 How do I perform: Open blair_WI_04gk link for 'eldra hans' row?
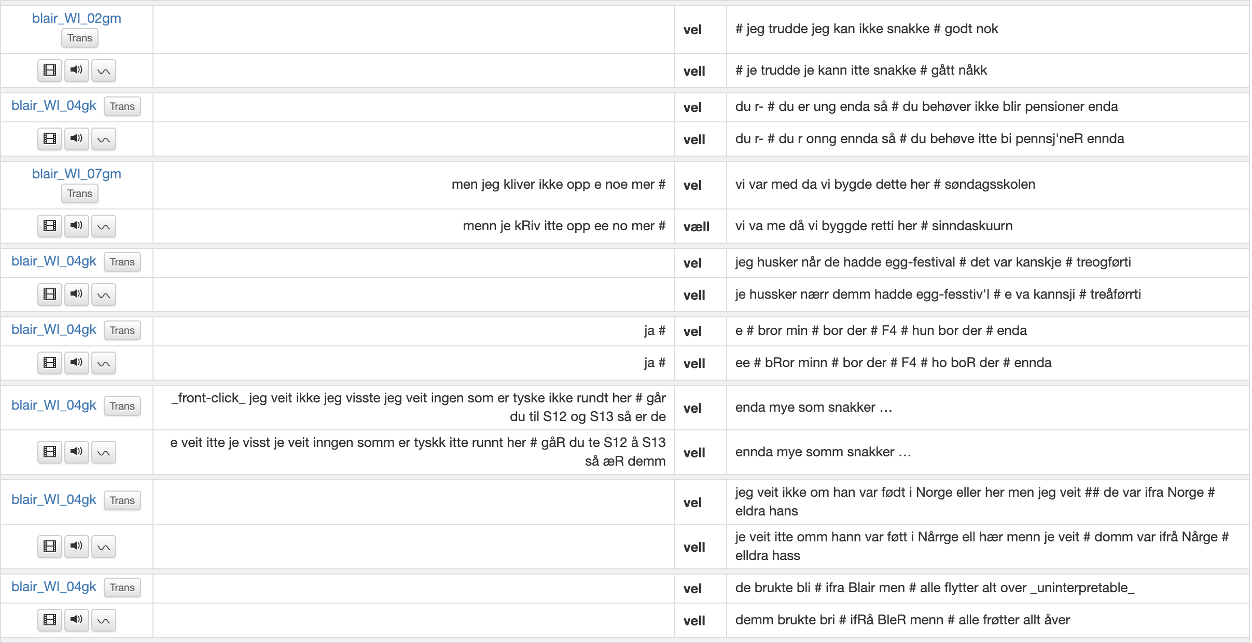tap(54, 500)
